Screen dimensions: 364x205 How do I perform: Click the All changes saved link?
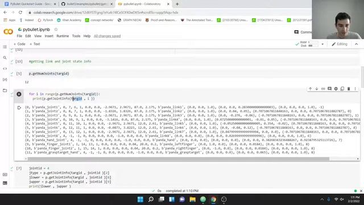(107, 36)
